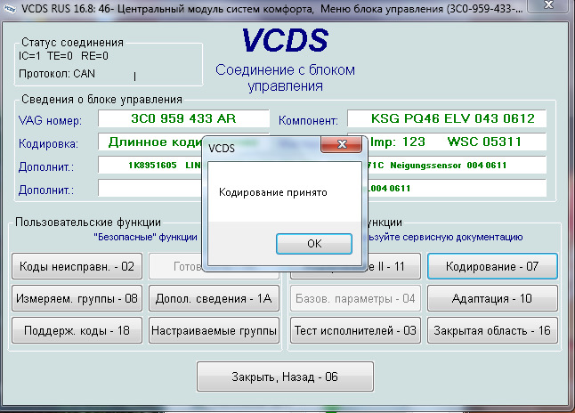Click Компонент field KSG PQ46 ELV 043 0612
This screenshot has height=413, width=575.
pyautogui.click(x=447, y=118)
